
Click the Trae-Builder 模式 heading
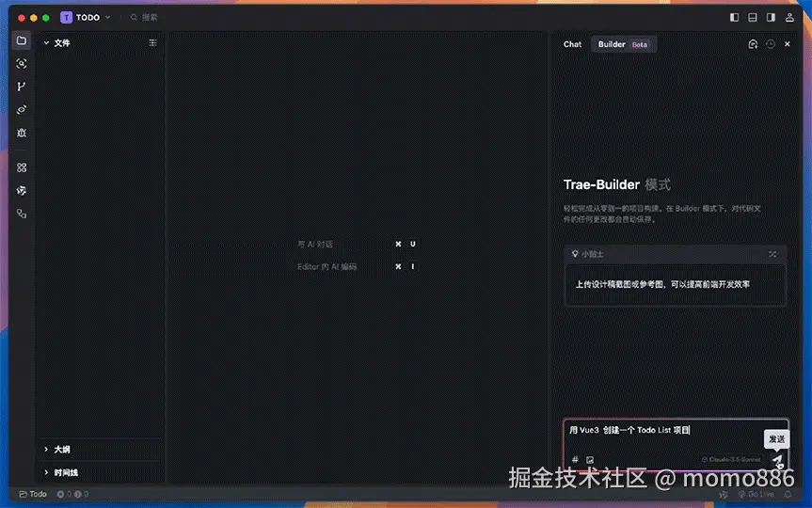tap(617, 185)
